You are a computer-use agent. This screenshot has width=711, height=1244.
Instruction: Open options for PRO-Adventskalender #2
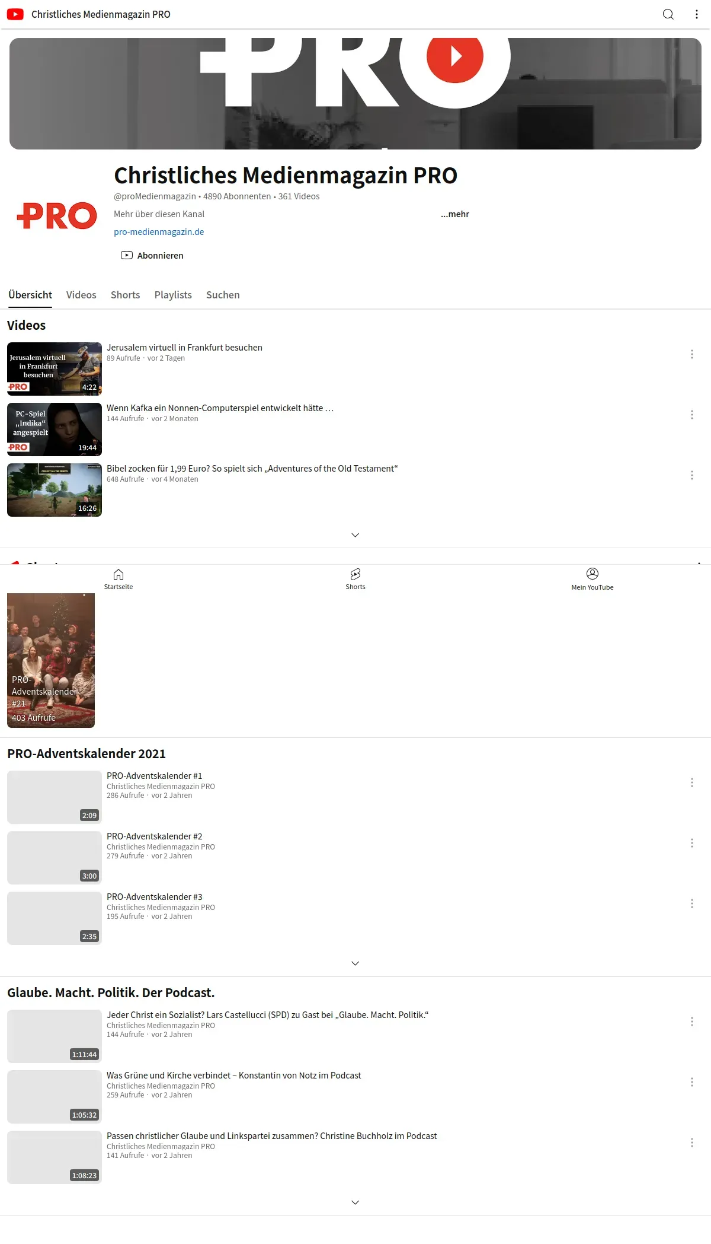(x=692, y=843)
